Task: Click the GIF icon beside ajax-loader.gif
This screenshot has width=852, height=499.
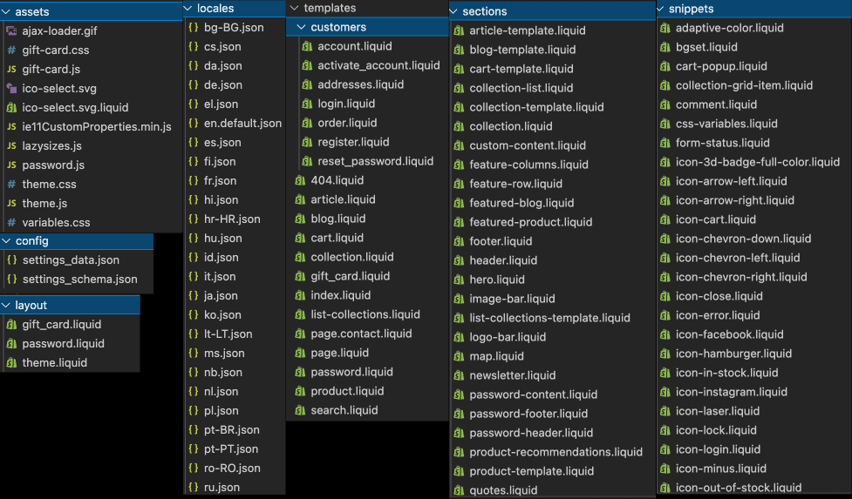Action: [x=11, y=31]
